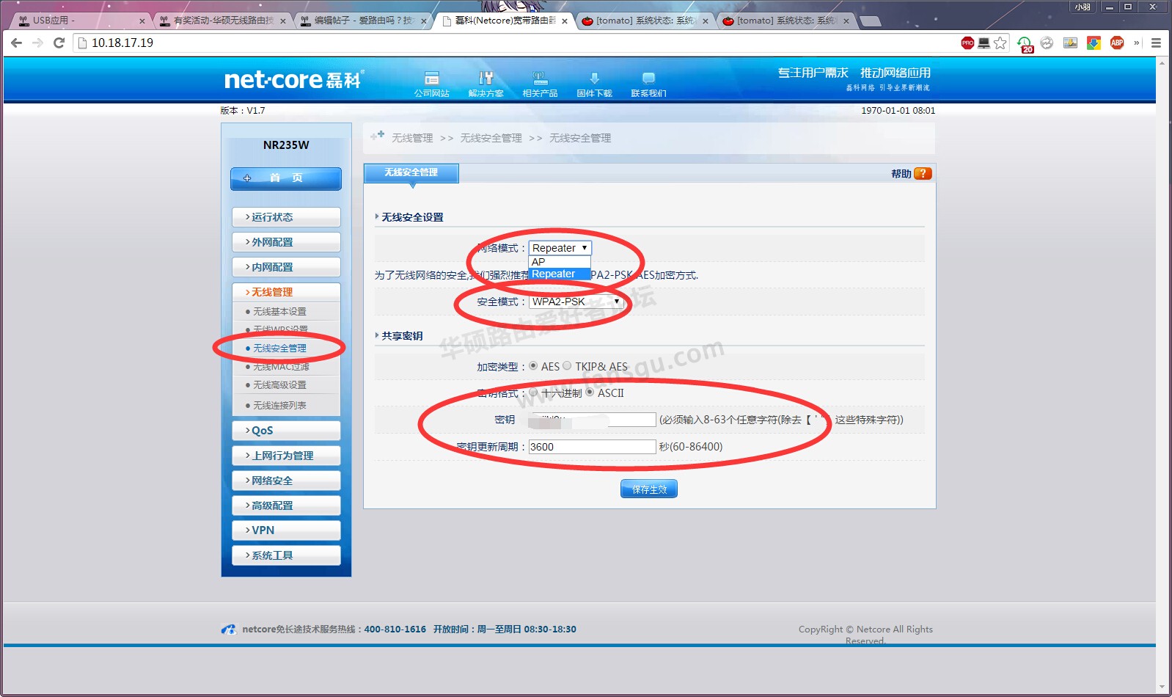Click the colorful download-arrow extension icon
The height and width of the screenshot is (697, 1172).
1094,43
